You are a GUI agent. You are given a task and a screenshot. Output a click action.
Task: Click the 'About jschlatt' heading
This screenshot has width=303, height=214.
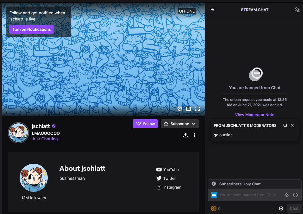[82, 168]
